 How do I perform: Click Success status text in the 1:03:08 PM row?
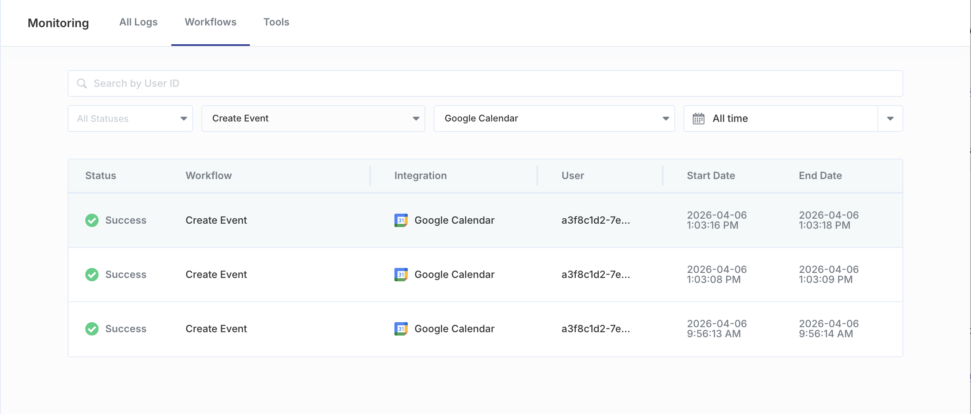pyautogui.click(x=126, y=275)
